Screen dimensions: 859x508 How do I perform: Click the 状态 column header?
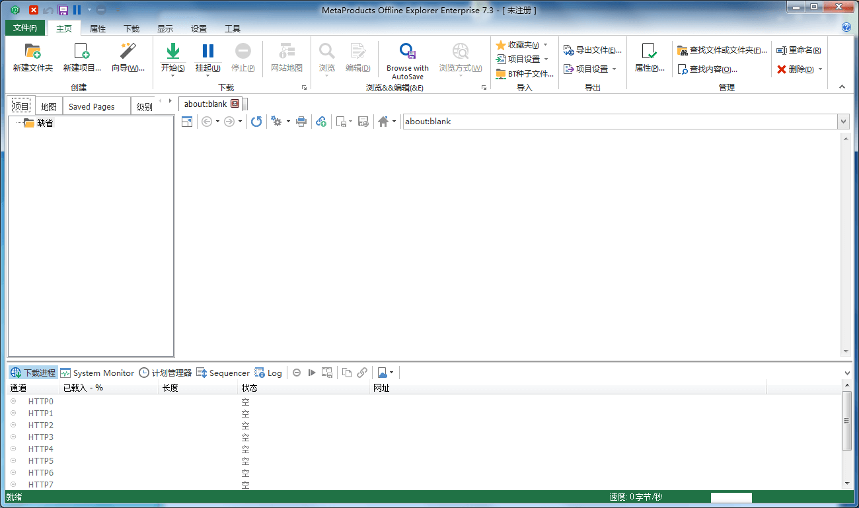303,388
